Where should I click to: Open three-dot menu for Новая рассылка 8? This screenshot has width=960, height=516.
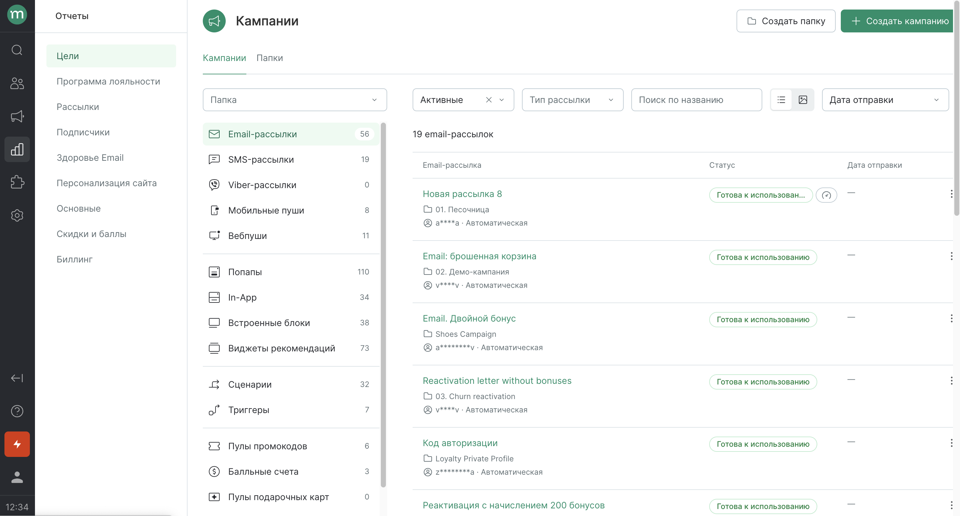[x=951, y=194]
